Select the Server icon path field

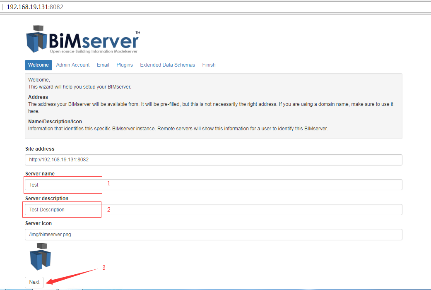click(x=213, y=235)
